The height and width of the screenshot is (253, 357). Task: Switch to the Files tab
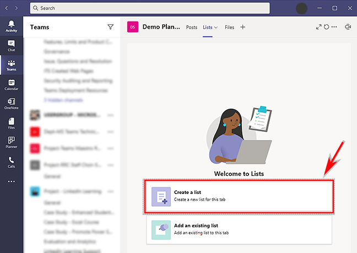tap(229, 27)
